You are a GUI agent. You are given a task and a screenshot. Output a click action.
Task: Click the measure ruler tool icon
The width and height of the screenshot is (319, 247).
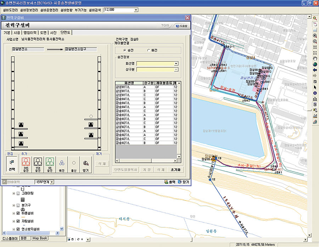click(315, 99)
